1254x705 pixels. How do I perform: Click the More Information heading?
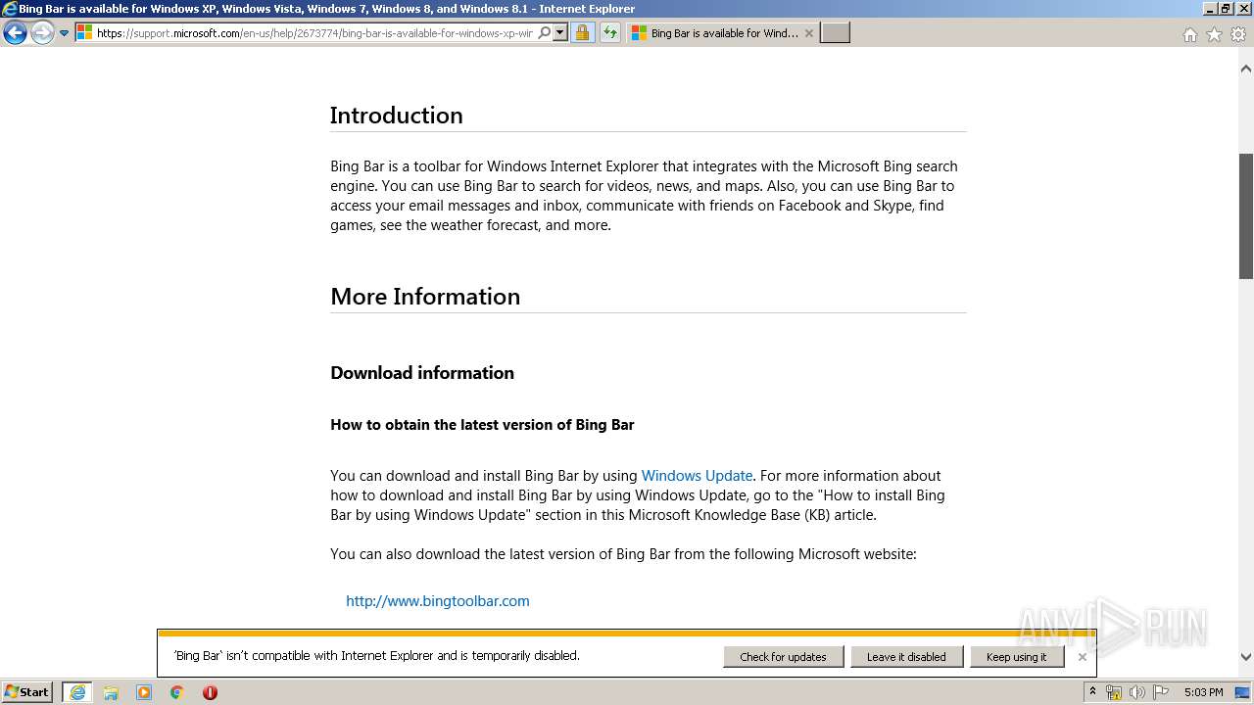tap(425, 297)
